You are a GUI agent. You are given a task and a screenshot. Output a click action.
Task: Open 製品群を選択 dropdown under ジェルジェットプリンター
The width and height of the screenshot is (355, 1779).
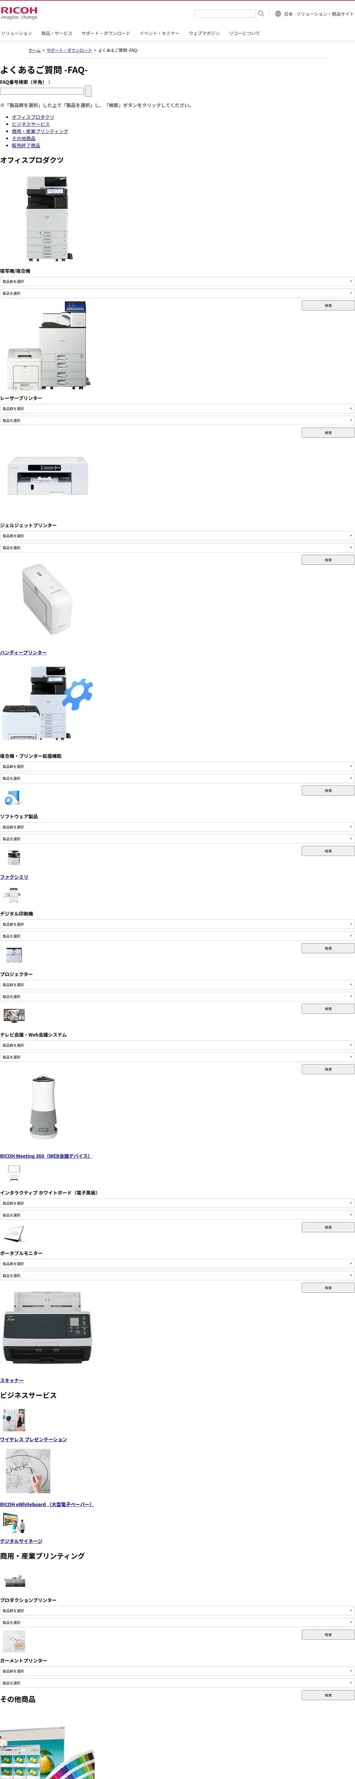click(x=177, y=535)
